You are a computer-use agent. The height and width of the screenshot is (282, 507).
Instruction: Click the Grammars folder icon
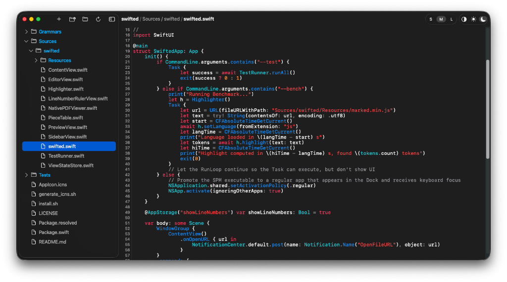point(34,32)
